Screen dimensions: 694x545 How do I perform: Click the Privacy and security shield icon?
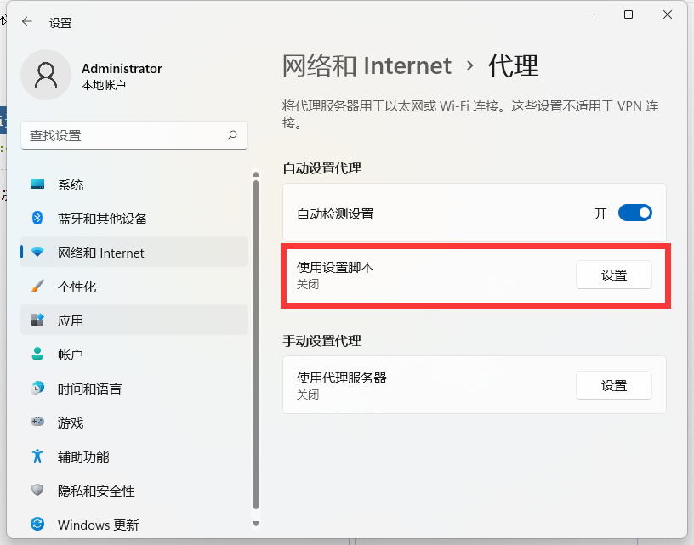tap(37, 491)
